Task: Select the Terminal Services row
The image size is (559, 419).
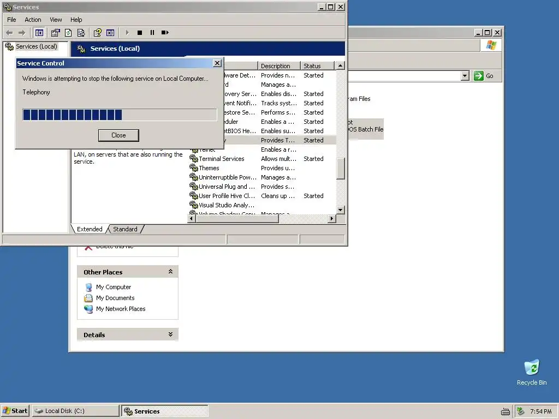Action: (262, 159)
